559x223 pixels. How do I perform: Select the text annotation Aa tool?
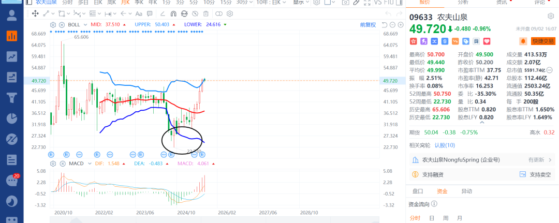[139, 13]
